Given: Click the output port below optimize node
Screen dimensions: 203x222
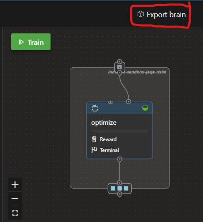Looking at the screenshot, I should point(119,159).
